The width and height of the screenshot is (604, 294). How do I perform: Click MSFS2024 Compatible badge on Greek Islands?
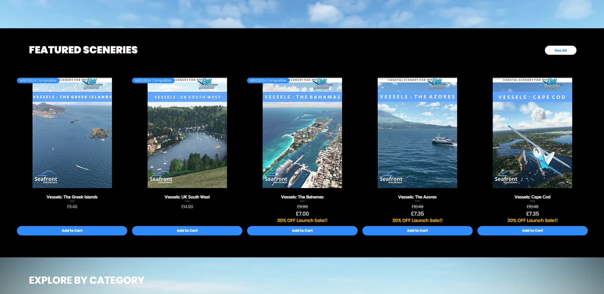(38, 80)
